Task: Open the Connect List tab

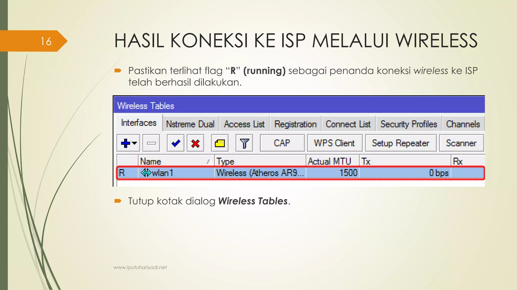Action: pyautogui.click(x=348, y=124)
